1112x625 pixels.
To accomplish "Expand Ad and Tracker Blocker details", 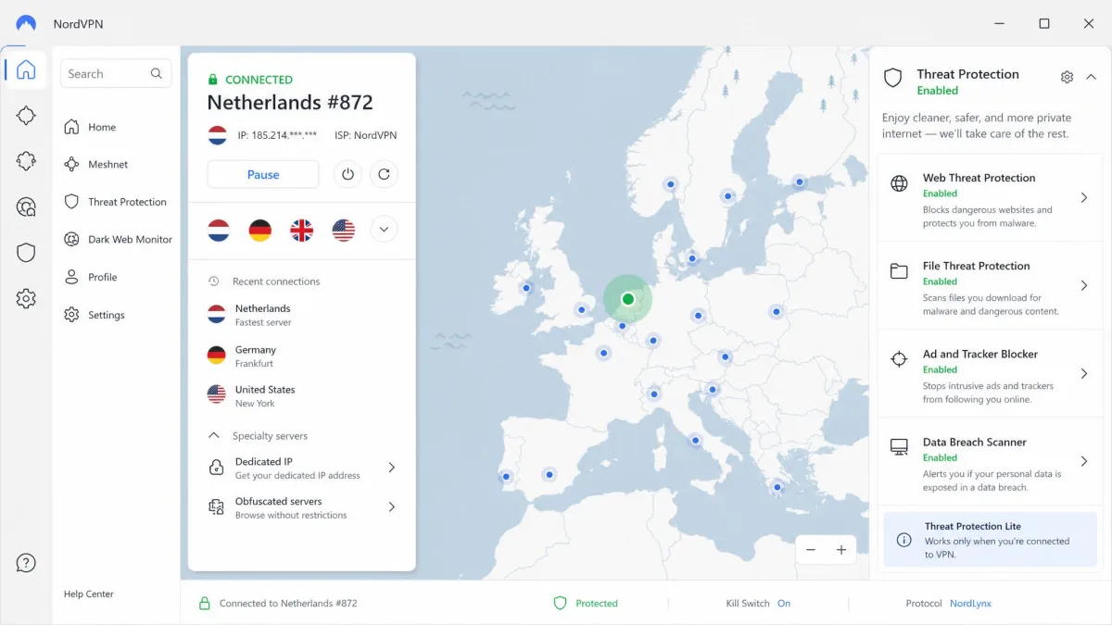I will (1084, 373).
